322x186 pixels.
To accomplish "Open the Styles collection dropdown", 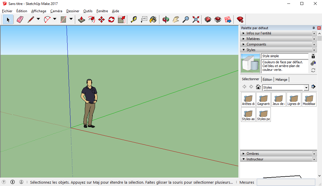I will click(306, 87).
